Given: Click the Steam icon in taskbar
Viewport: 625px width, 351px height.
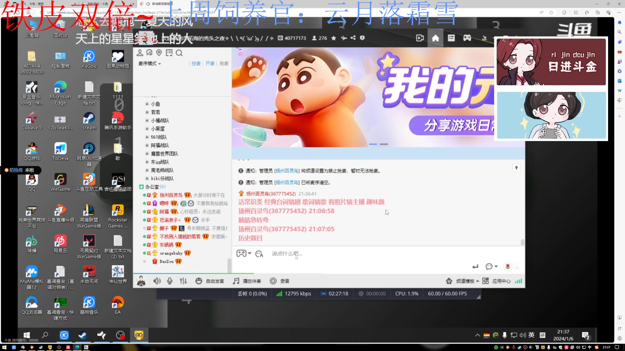Looking at the screenshot, I should [x=82, y=335].
